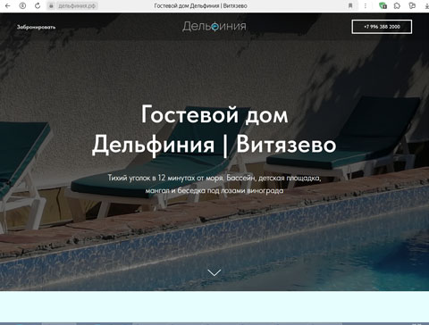Image resolution: width=429 pixels, height=325 pixels.
Task: Go back with the browser back arrow
Action: click(8, 5)
